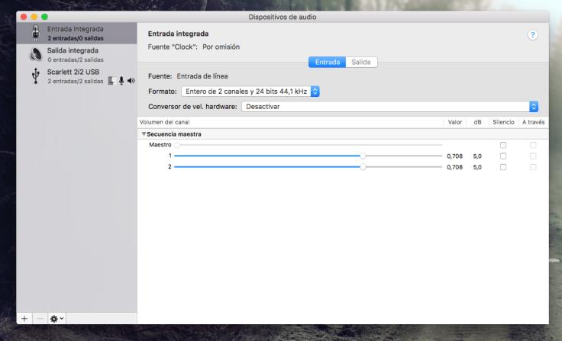Image resolution: width=562 pixels, height=341 pixels.
Task: Select the Scarlett 2i2 USB device icon
Action: [36, 76]
